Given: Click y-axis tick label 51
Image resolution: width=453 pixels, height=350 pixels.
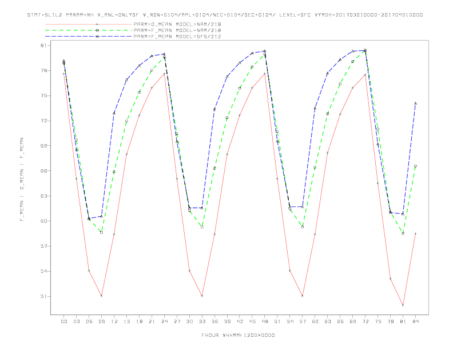Looking at the screenshot, I should coord(45,296).
